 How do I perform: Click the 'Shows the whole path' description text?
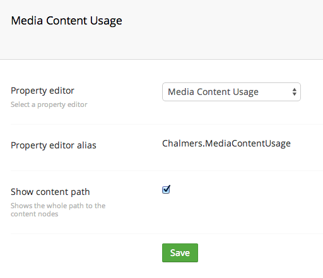click(x=58, y=206)
